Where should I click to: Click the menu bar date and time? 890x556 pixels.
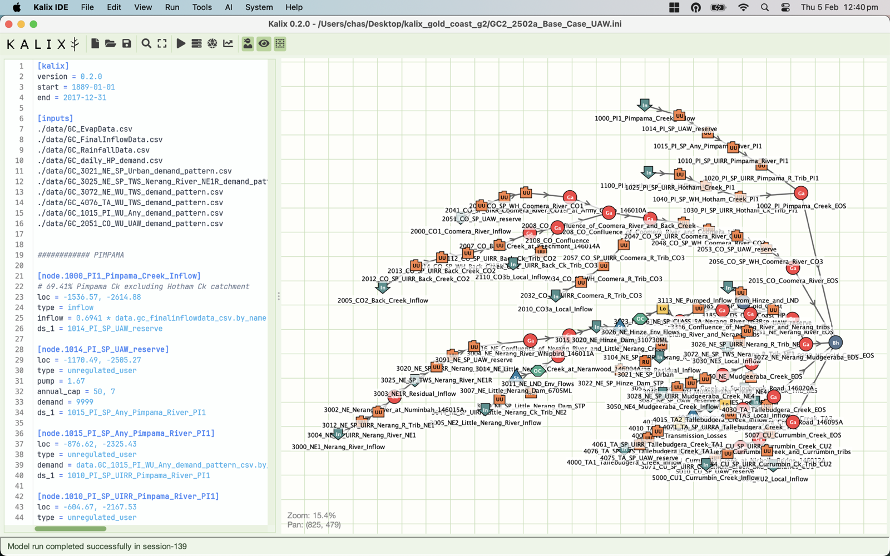click(x=839, y=7)
